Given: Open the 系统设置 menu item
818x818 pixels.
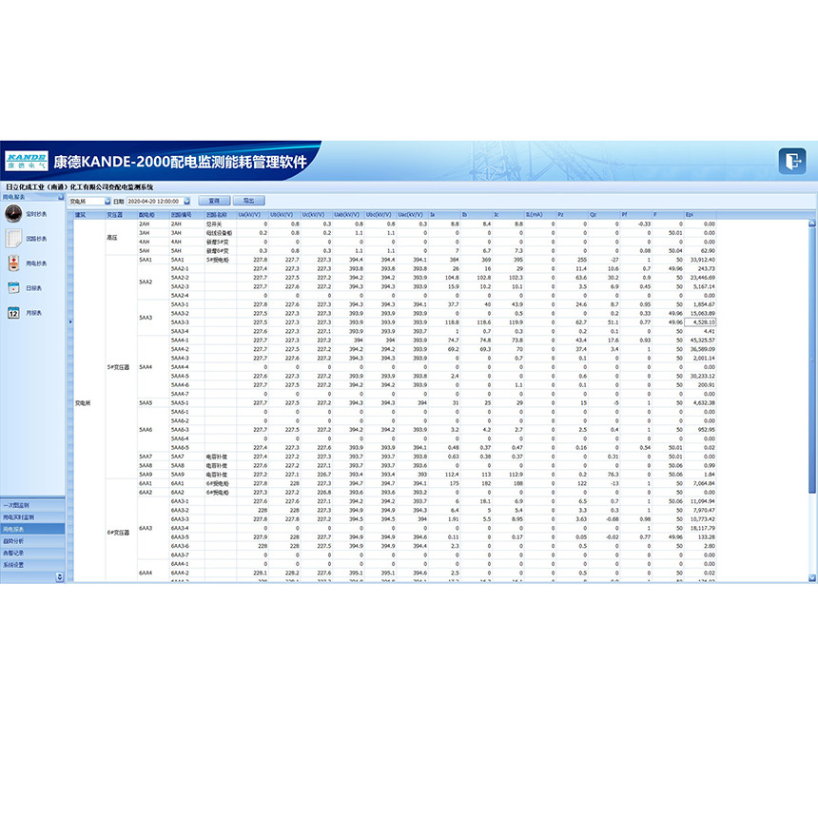Looking at the screenshot, I should point(32,565).
